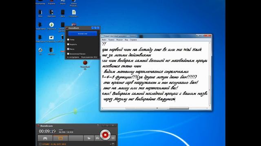Select Компьютер desktop icon

[40, 2]
